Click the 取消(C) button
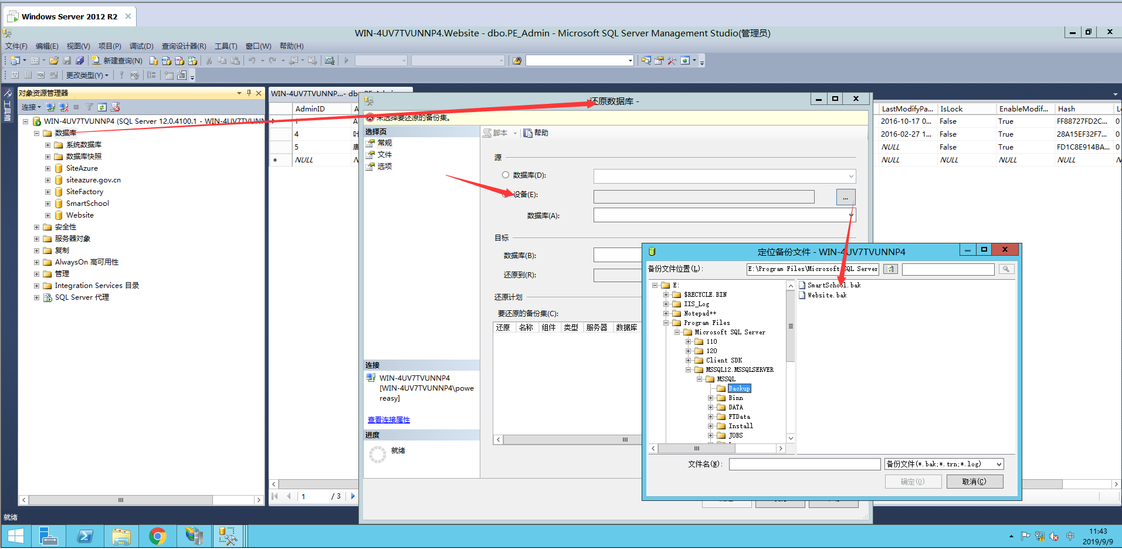Screen dimensions: 1122x549 click(974, 481)
